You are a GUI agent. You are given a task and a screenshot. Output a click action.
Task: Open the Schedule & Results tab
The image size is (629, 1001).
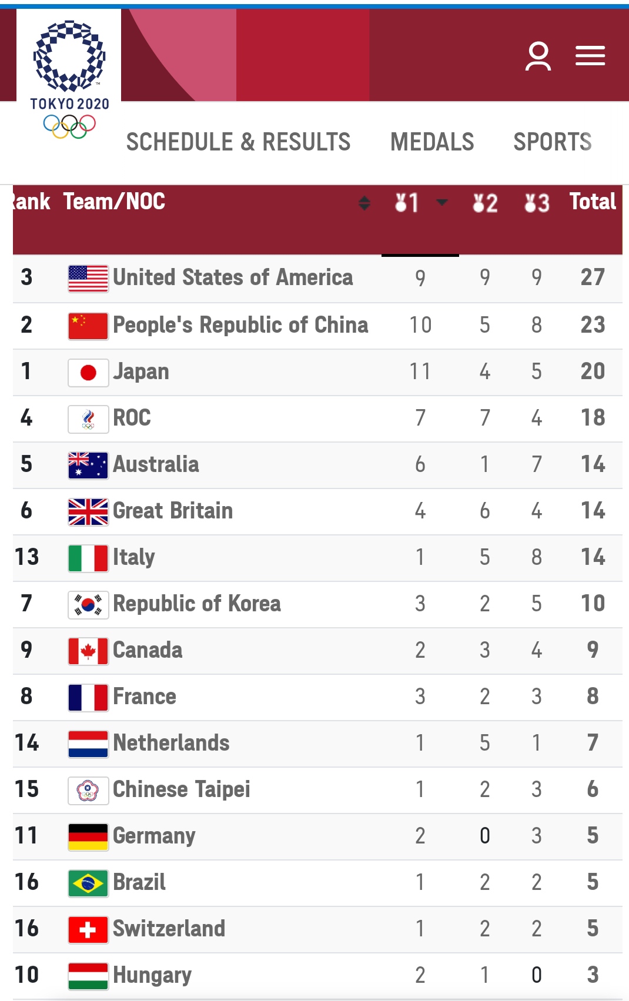pos(238,142)
